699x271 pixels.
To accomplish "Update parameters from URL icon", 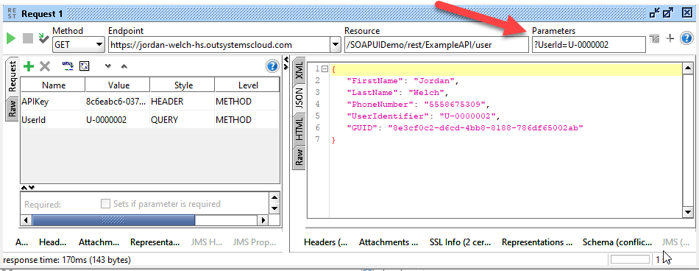I will point(68,66).
